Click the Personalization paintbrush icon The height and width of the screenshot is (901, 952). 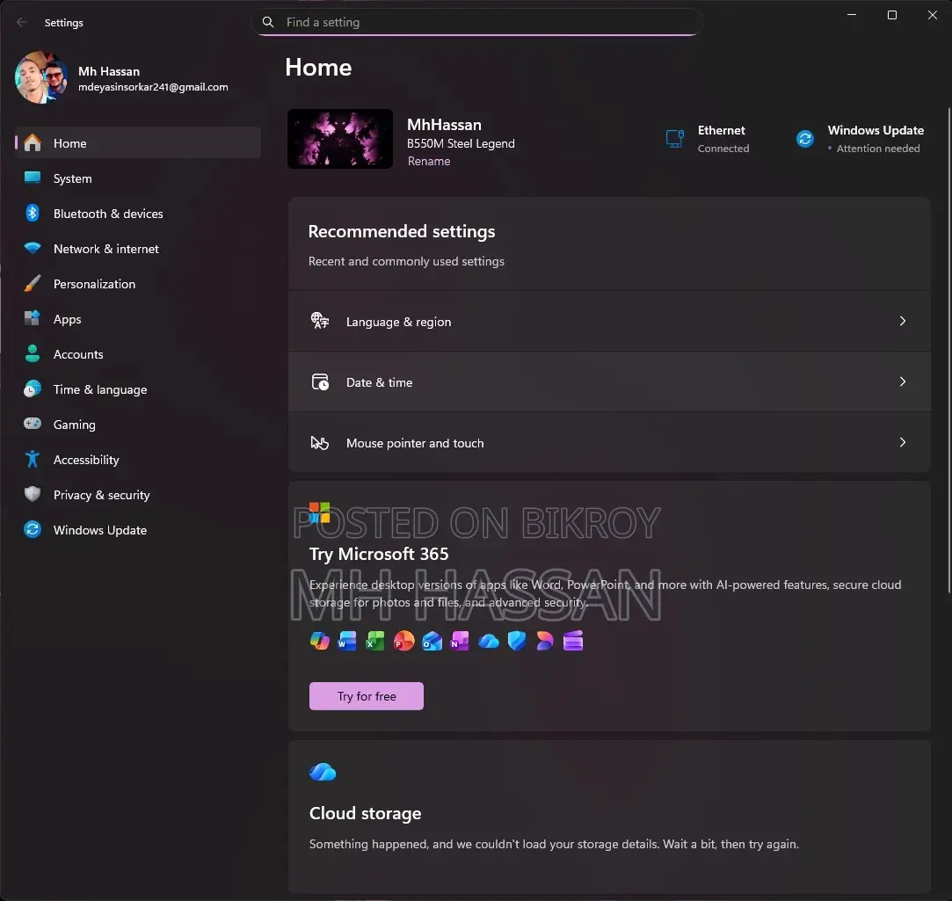pos(33,283)
